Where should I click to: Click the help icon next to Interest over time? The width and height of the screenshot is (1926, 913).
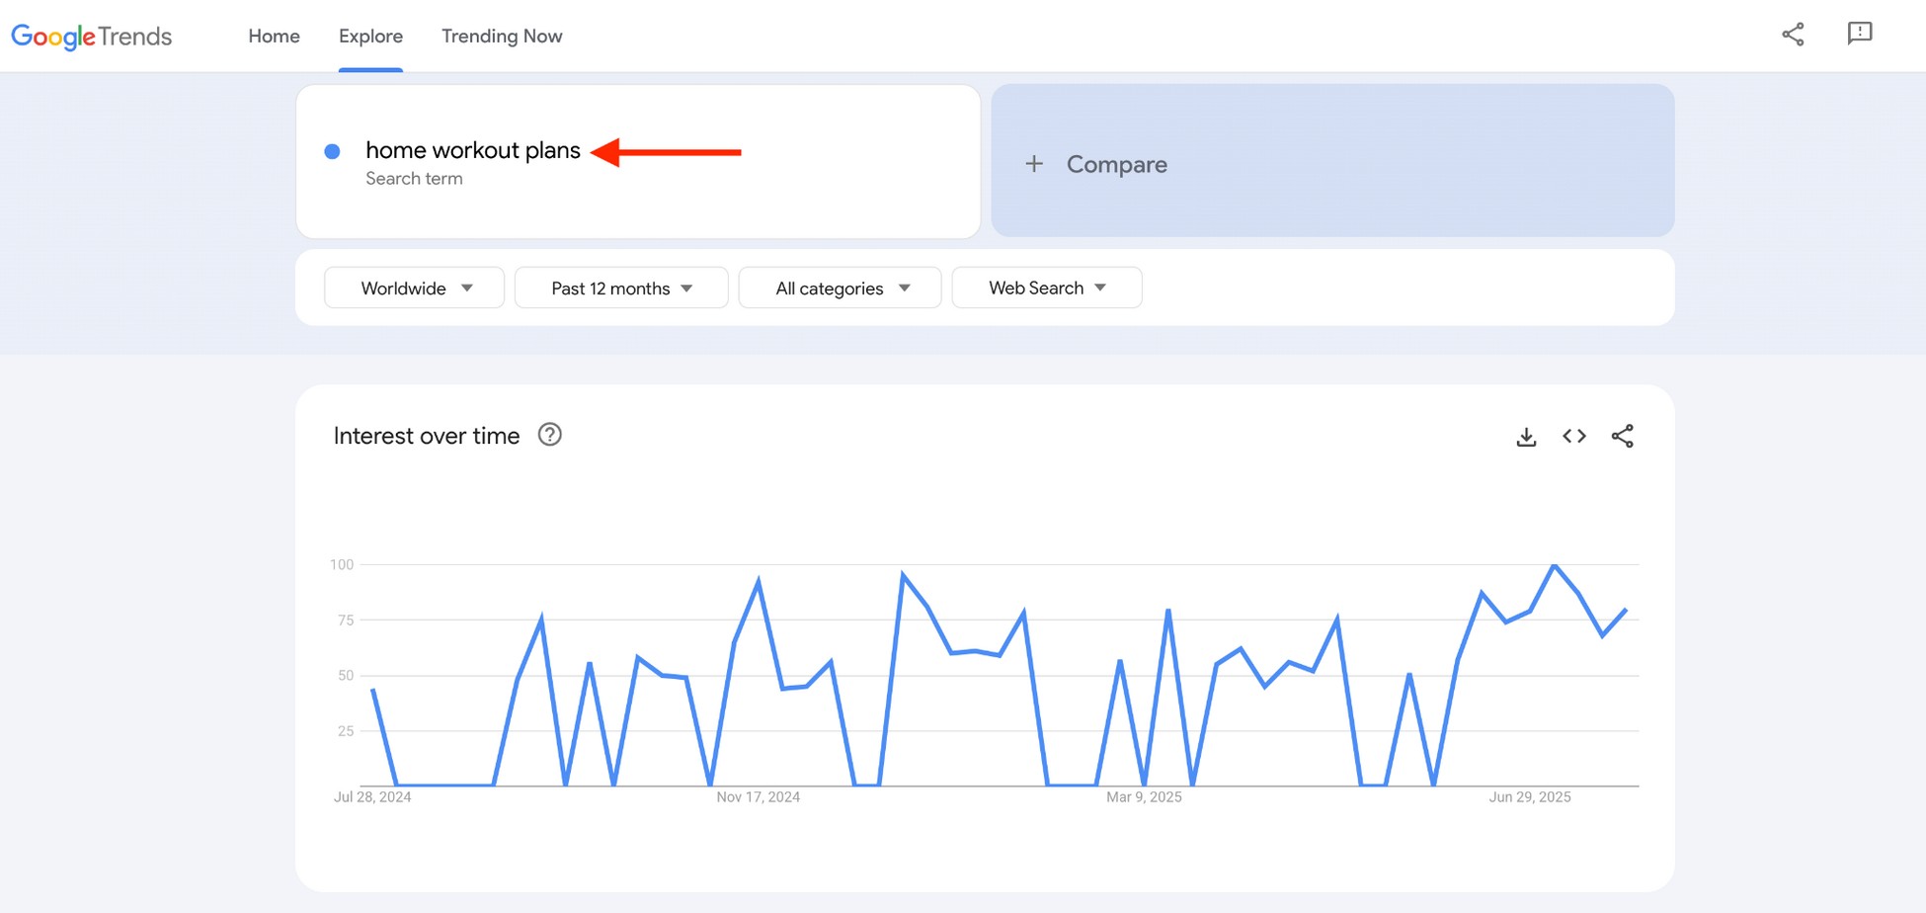pos(550,435)
